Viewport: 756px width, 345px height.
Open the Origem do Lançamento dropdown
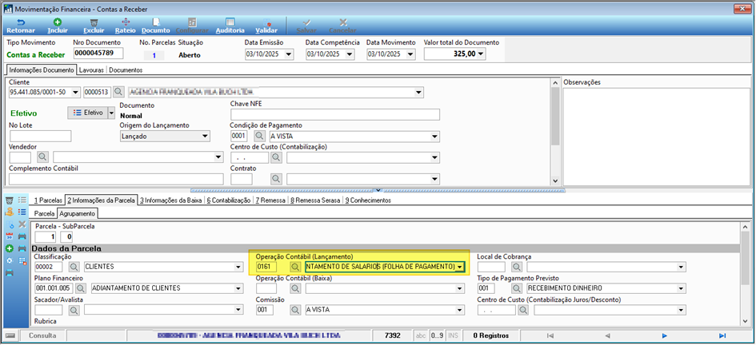click(x=206, y=137)
